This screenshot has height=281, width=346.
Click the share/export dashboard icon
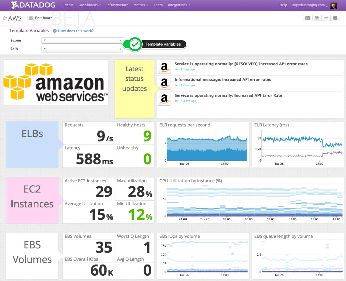point(326,18)
